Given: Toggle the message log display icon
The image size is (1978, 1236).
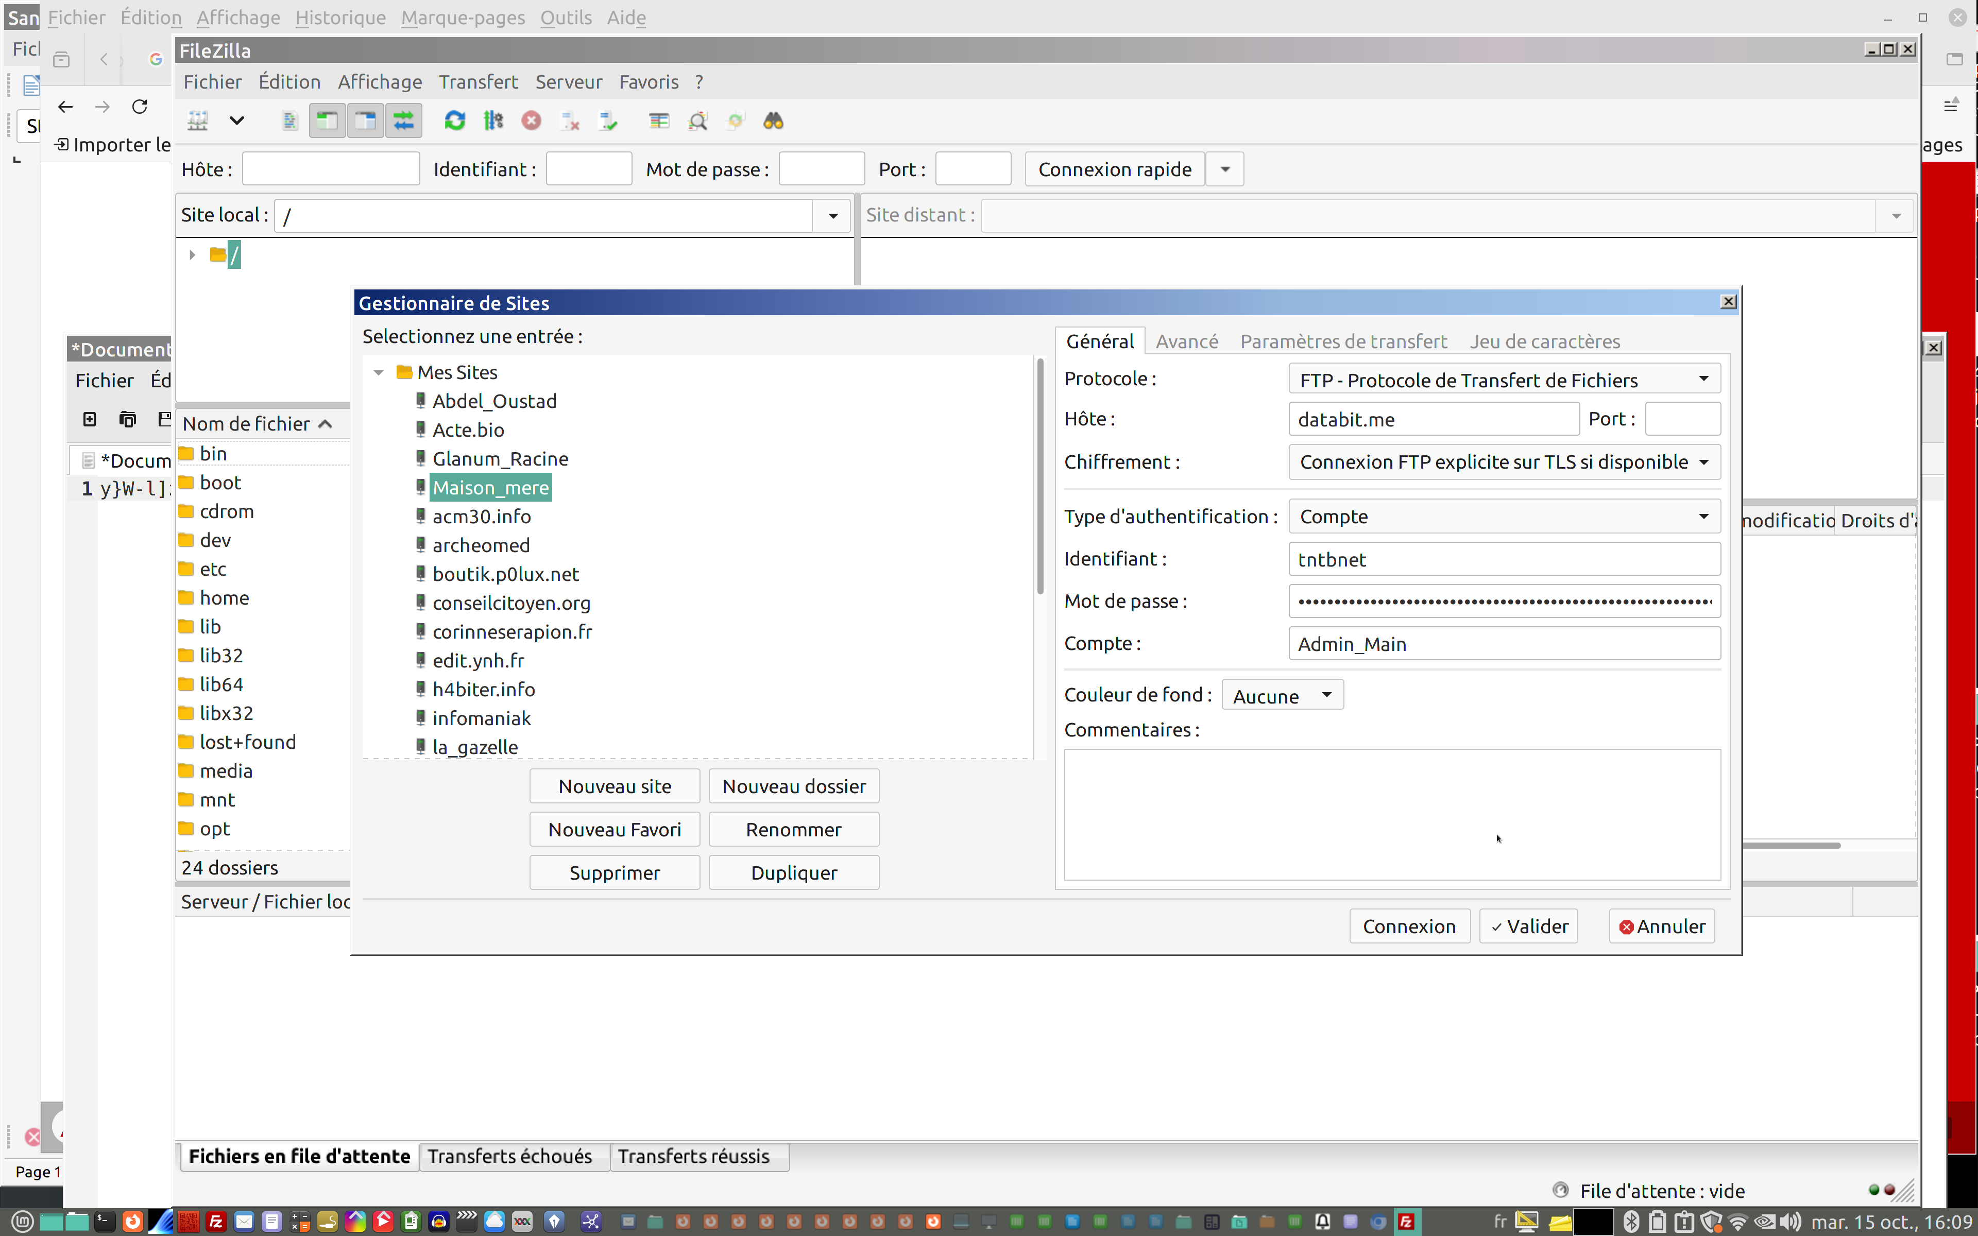Looking at the screenshot, I should pos(289,121).
